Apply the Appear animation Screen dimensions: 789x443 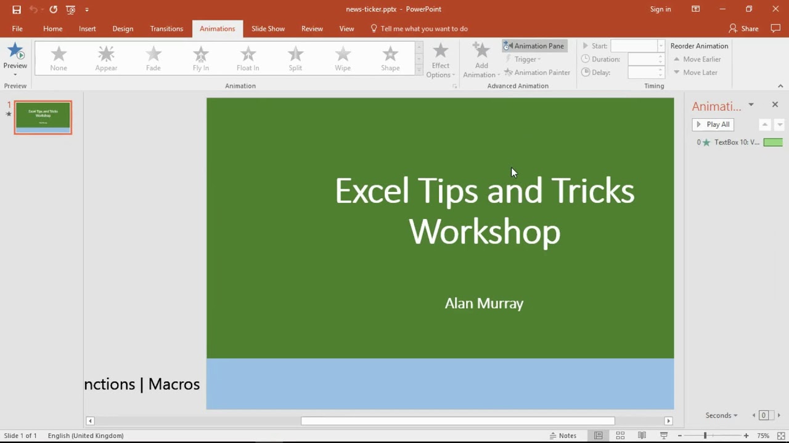pos(106,58)
